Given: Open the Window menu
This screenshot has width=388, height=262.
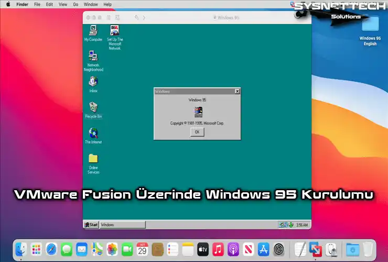Looking at the screenshot, I should (91, 4).
